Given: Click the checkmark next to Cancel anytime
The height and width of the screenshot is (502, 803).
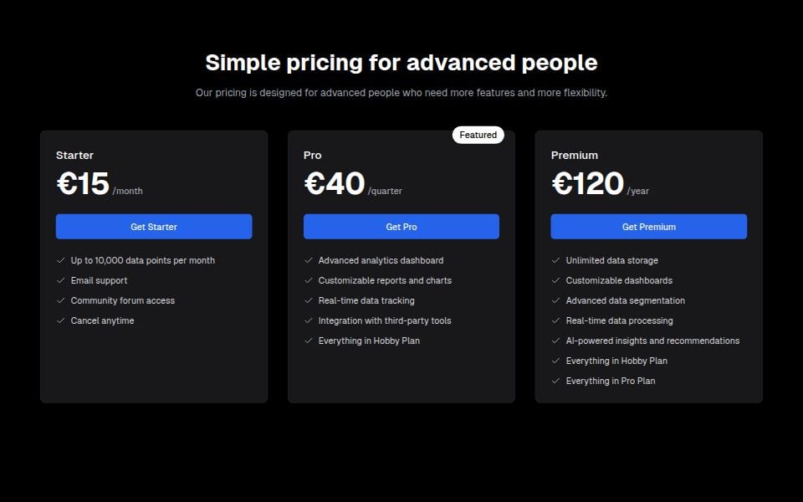Looking at the screenshot, I should point(60,320).
